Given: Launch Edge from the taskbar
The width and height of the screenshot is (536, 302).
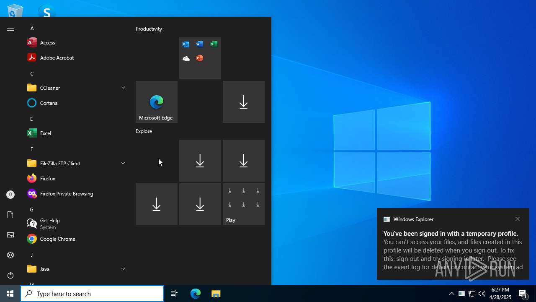Looking at the screenshot, I should coord(196,294).
